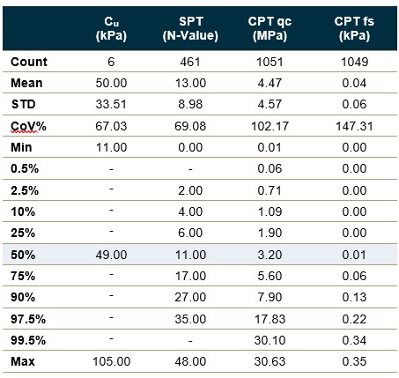Select the underlined CoV% row label
This screenshot has height=378, width=399.
[x=28, y=126]
